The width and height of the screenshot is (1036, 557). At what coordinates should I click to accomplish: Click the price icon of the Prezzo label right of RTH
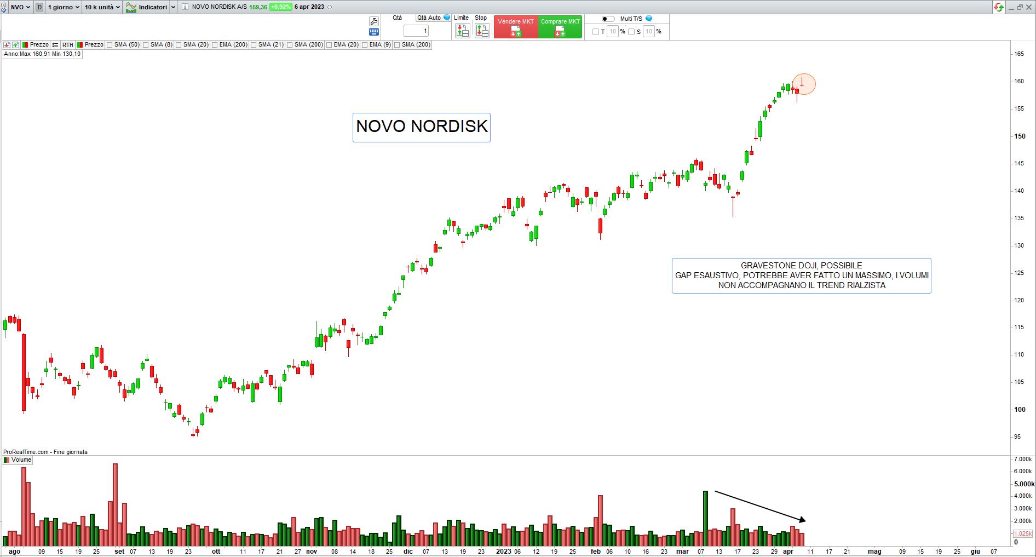click(x=80, y=45)
